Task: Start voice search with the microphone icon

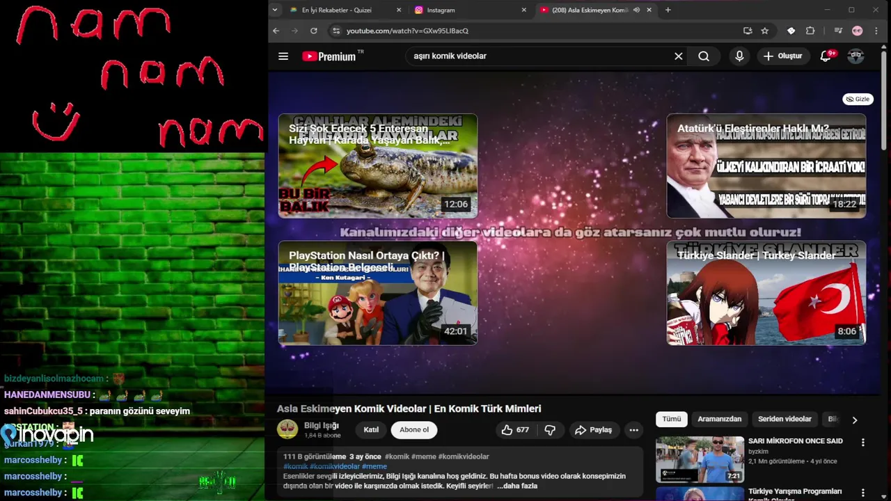Action: [x=739, y=56]
